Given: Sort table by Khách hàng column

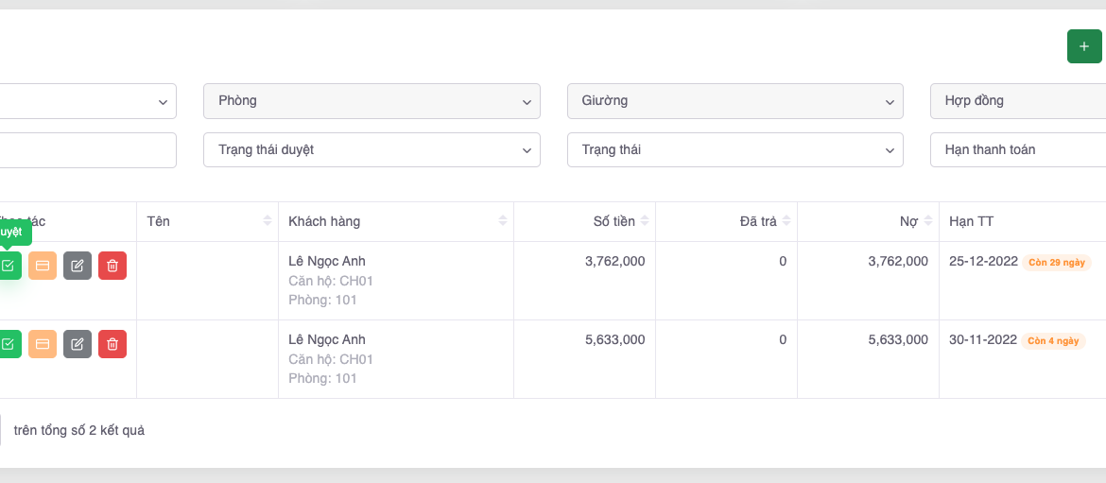Looking at the screenshot, I should (x=395, y=221).
